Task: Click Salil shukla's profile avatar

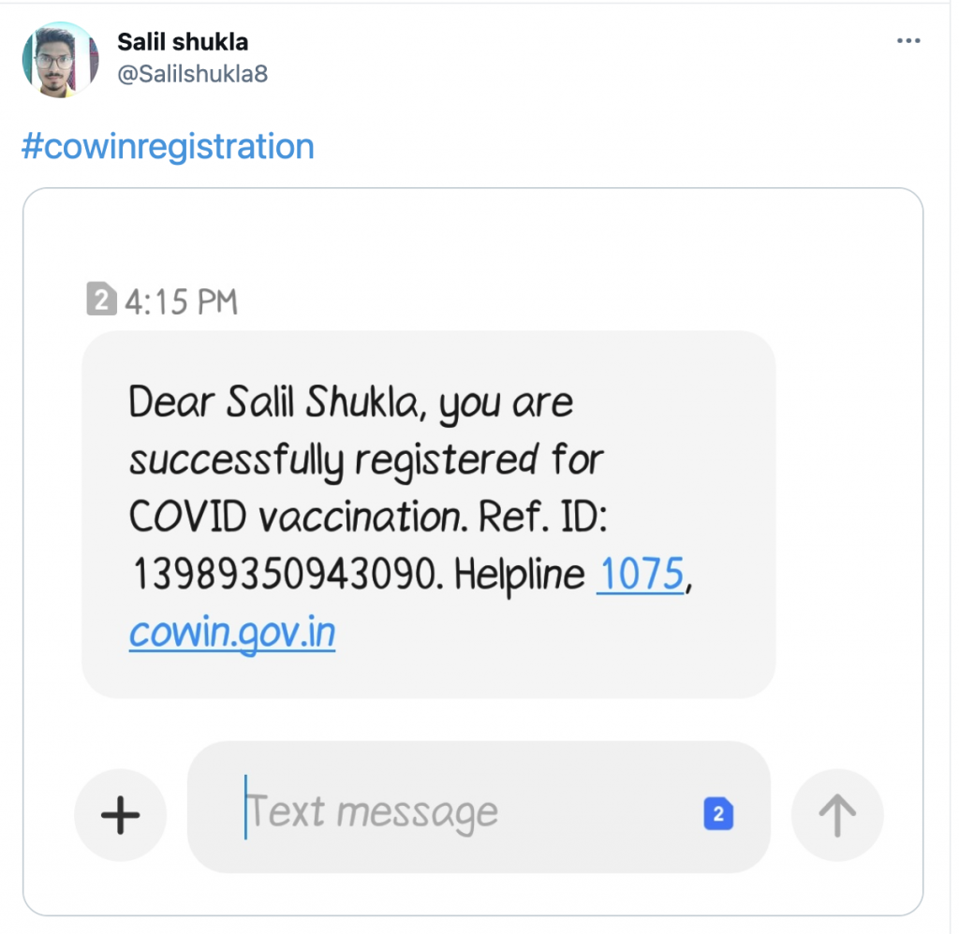Action: [x=60, y=60]
